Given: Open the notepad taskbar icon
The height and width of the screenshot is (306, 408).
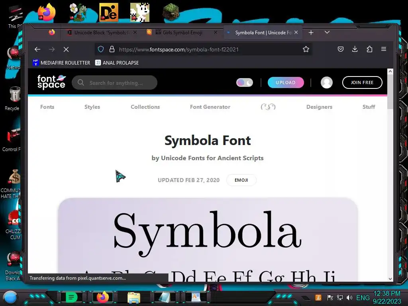Looking at the screenshot, I should 165,297.
